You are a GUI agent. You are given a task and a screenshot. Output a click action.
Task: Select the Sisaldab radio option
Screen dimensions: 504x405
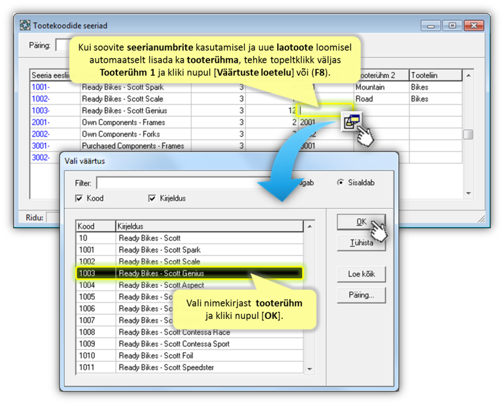pos(341,183)
